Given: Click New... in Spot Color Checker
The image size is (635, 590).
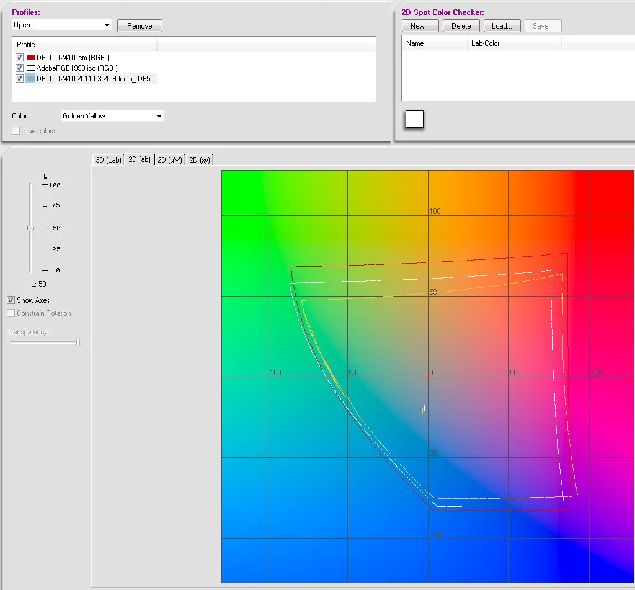Looking at the screenshot, I should tap(420, 26).
